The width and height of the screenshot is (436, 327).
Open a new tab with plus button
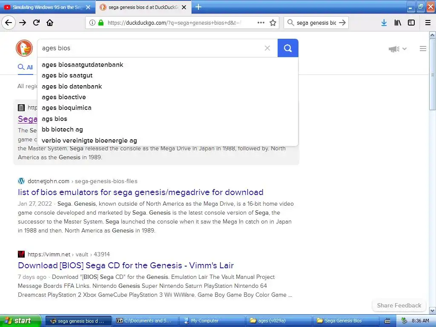(198, 7)
